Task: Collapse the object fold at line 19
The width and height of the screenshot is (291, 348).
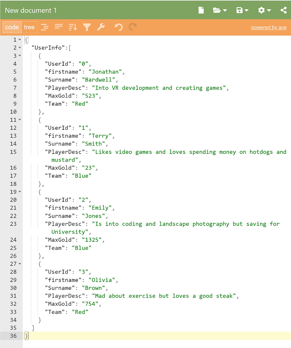Action: point(20,192)
